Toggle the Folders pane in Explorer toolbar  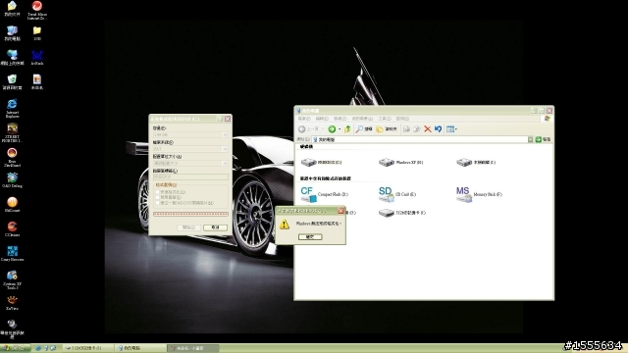pyautogui.click(x=387, y=128)
